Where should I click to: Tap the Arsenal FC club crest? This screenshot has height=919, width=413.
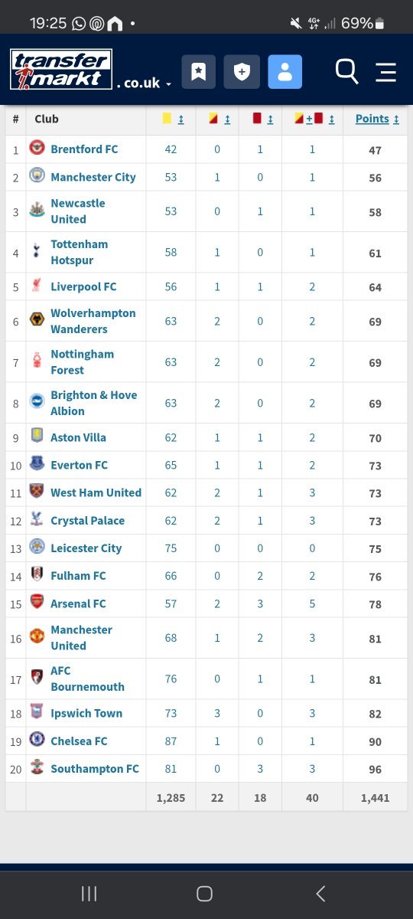37,603
